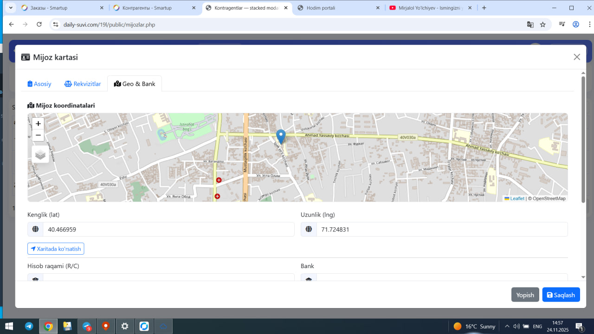Click the scroll-down arrow of the modal scrollbar
The width and height of the screenshot is (594, 334).
pyautogui.click(x=583, y=277)
